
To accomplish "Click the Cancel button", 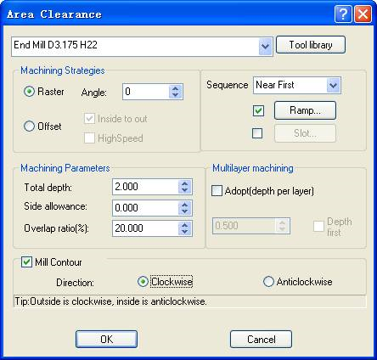I will [261, 339].
